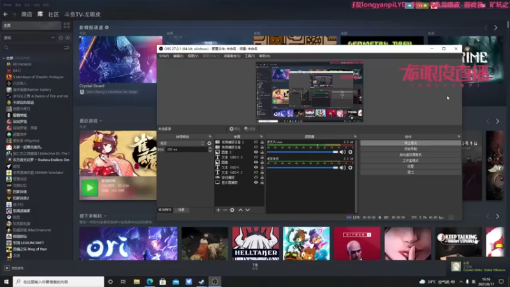510x287 pixels.
Task: Click the Steam back arrow
Action: point(6,14)
